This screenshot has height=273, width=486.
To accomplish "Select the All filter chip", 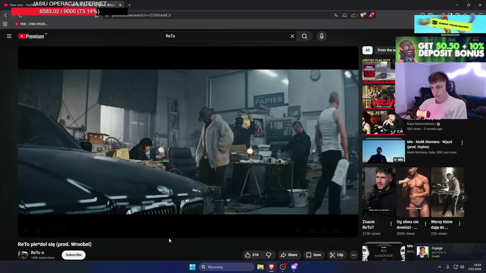I will (368, 50).
